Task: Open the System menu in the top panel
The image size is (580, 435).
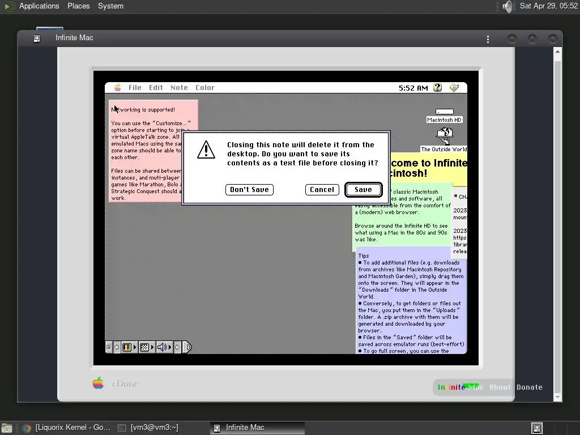Action: [x=110, y=6]
